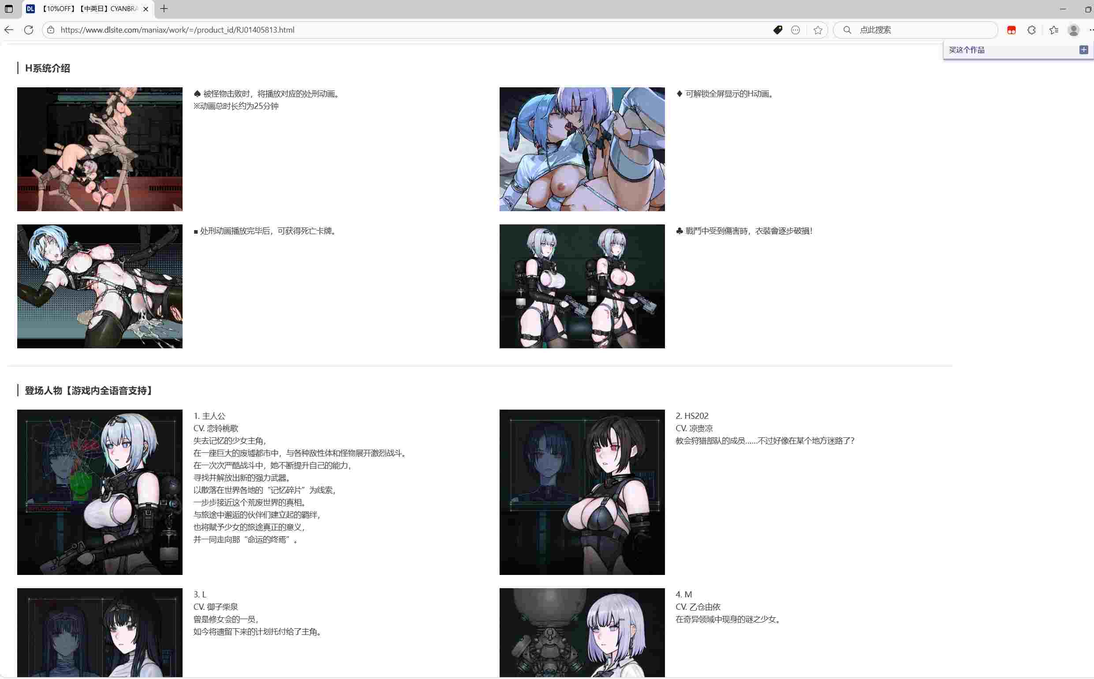This screenshot has width=1094, height=679.
Task: Click the magnifier icon in search box
Action: tap(847, 30)
